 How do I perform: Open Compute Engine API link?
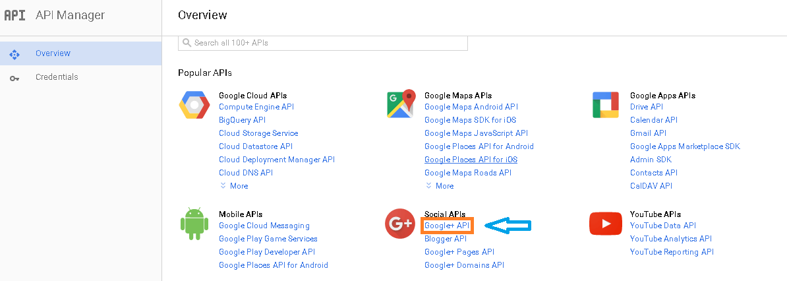[x=256, y=107]
